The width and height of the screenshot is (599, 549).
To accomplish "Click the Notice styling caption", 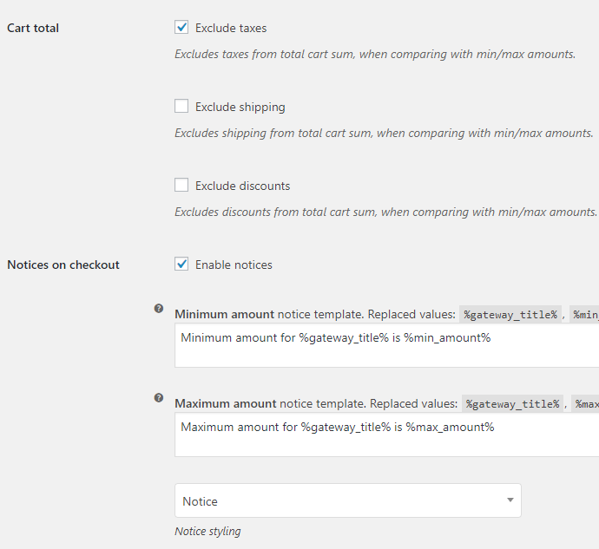I will tap(207, 532).
